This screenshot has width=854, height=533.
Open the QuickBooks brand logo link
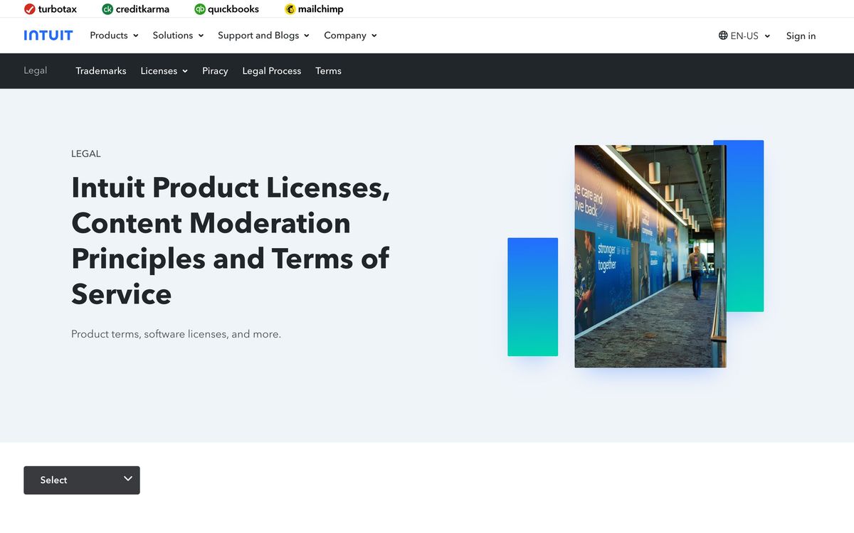click(226, 9)
